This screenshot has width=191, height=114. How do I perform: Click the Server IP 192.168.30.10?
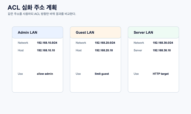[162, 50]
